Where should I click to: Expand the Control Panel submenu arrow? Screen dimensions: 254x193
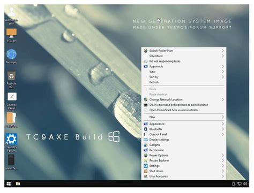[223, 134]
